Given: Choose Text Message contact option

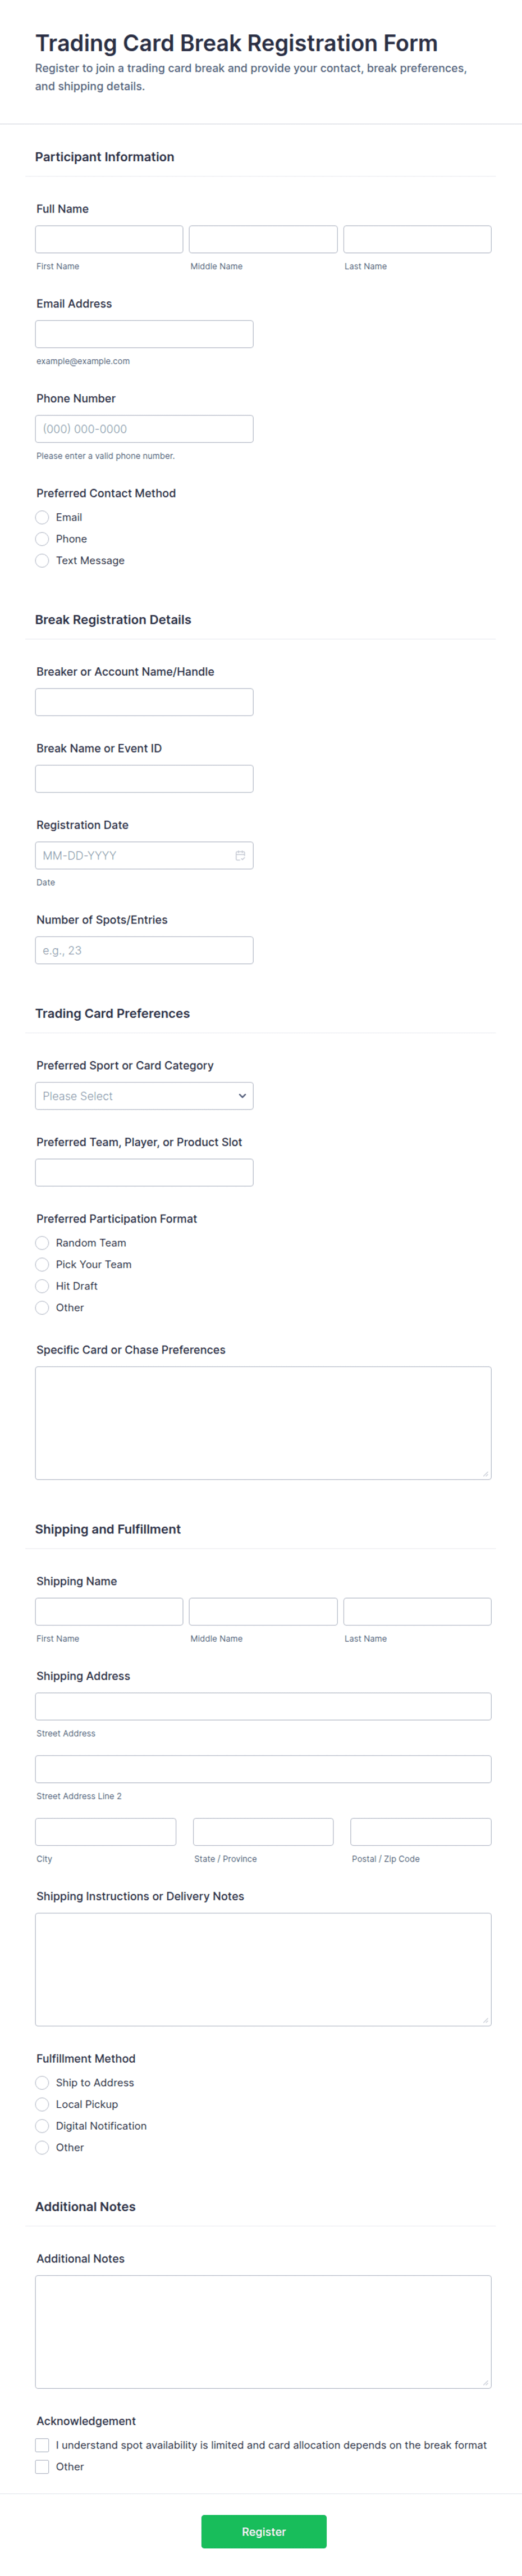Looking at the screenshot, I should click(x=42, y=561).
